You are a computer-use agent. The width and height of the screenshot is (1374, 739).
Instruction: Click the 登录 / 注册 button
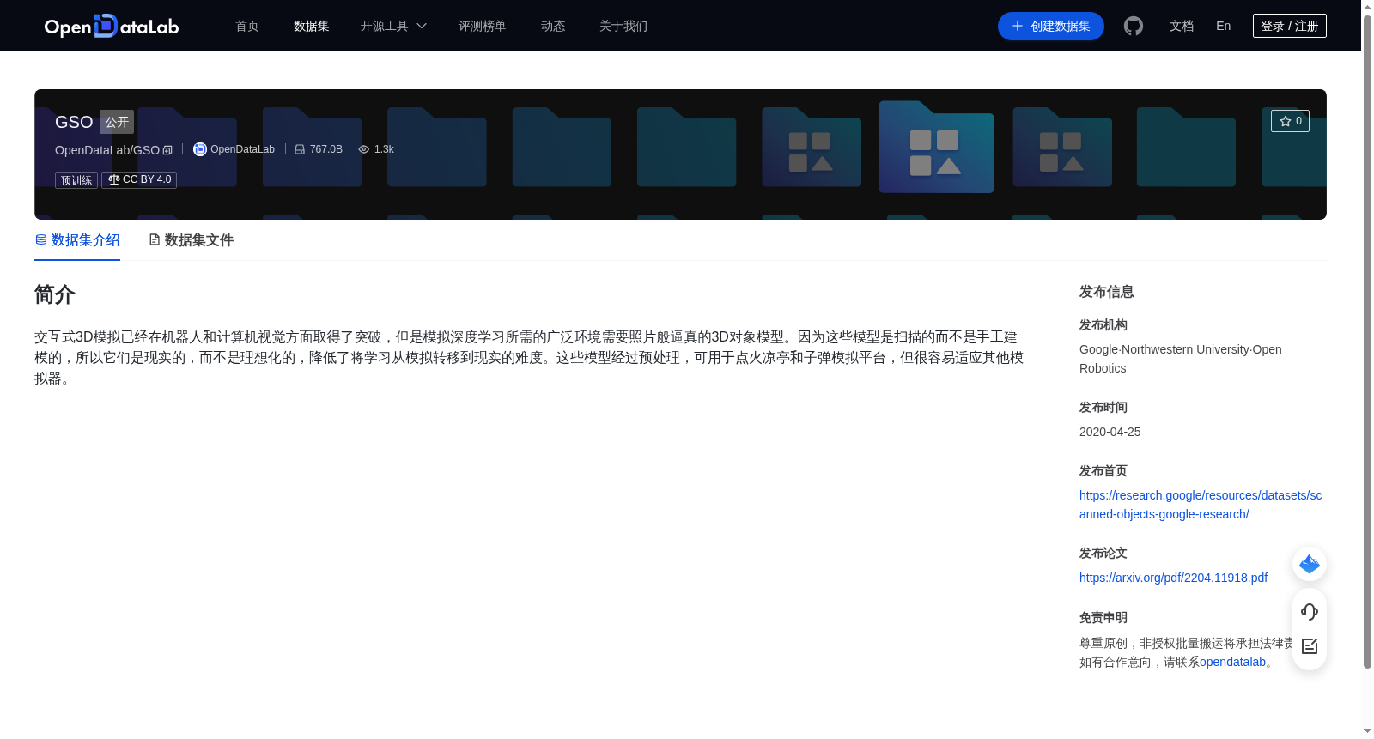(1290, 26)
